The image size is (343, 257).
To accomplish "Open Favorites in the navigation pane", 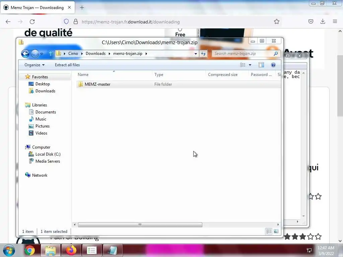I will 40,77.
